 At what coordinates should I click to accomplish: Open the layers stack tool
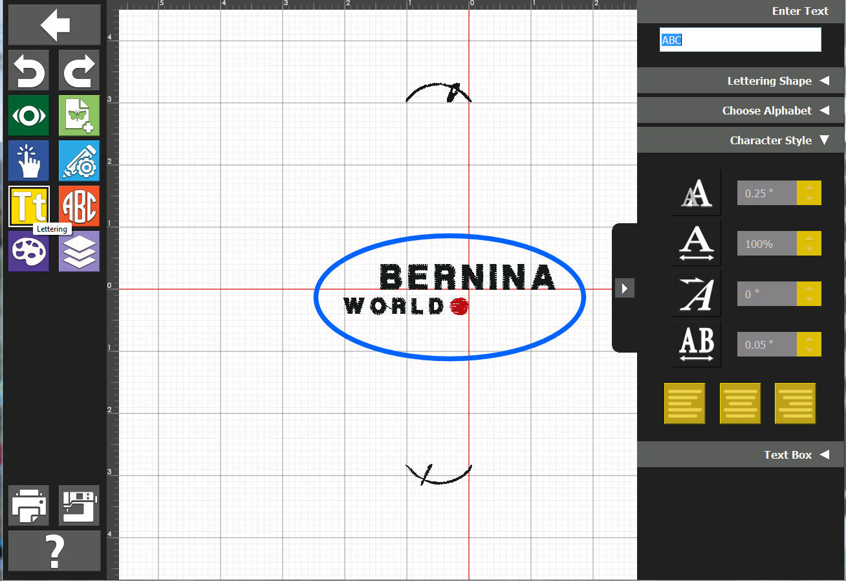click(x=80, y=252)
